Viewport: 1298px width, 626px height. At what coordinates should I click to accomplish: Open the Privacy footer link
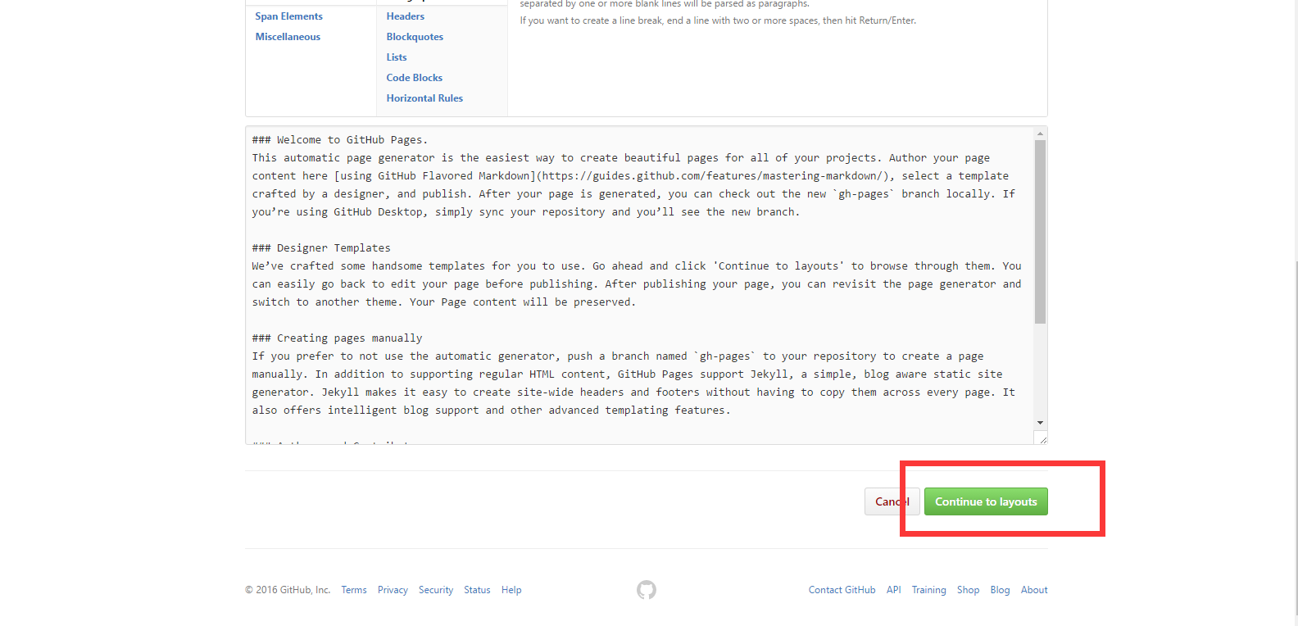coord(393,590)
